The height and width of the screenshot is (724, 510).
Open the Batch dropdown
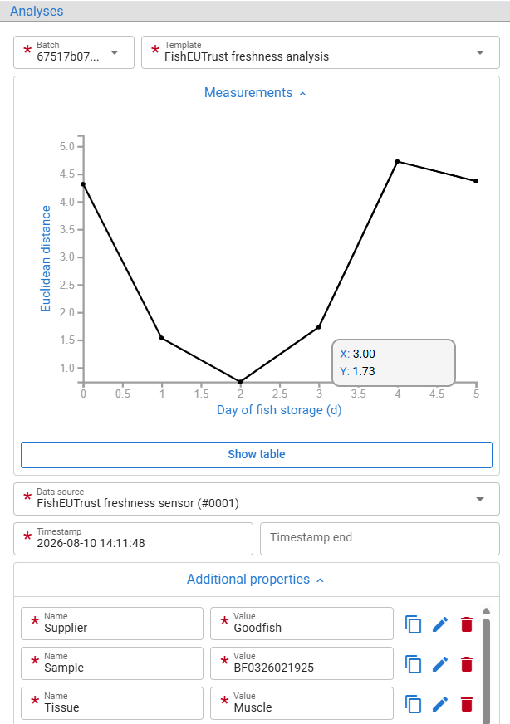coord(74,52)
